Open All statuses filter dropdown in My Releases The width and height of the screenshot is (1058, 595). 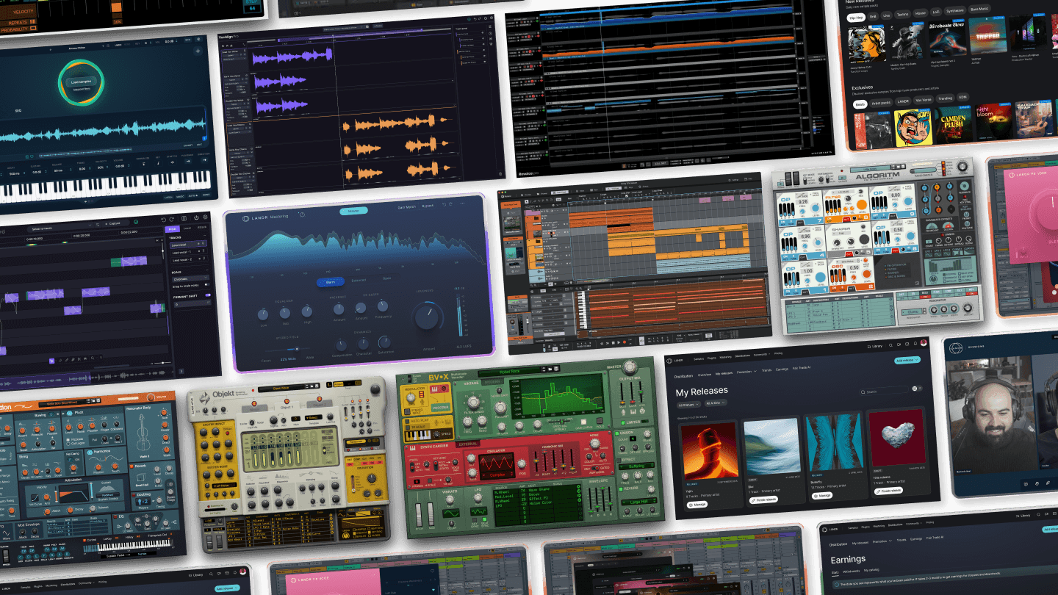click(688, 405)
